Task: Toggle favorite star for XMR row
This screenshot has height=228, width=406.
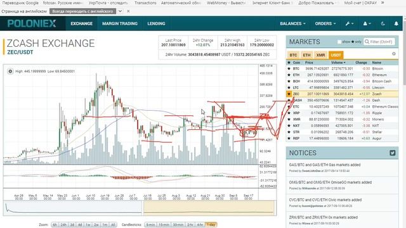Action: [x=289, y=120]
